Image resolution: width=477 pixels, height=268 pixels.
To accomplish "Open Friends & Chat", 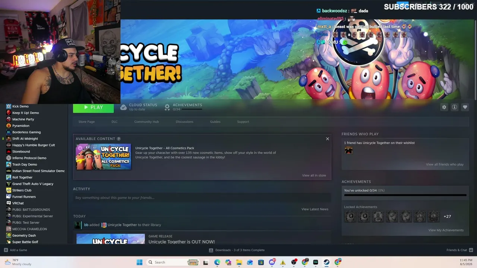I will (x=459, y=250).
